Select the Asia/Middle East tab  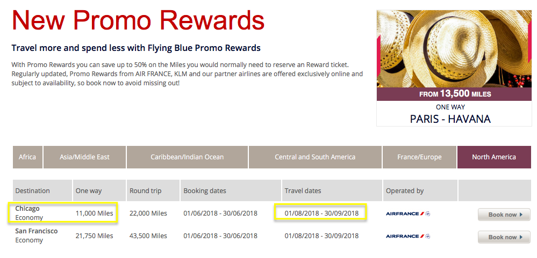84,157
